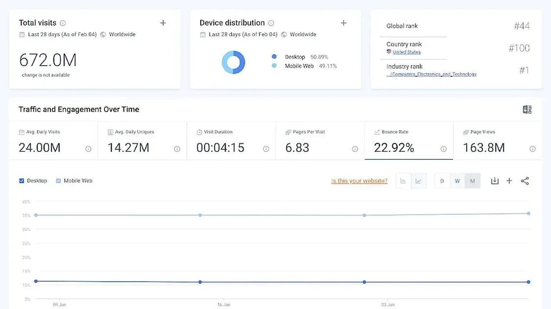
Task: Switch to line chart view
Action: point(418,181)
